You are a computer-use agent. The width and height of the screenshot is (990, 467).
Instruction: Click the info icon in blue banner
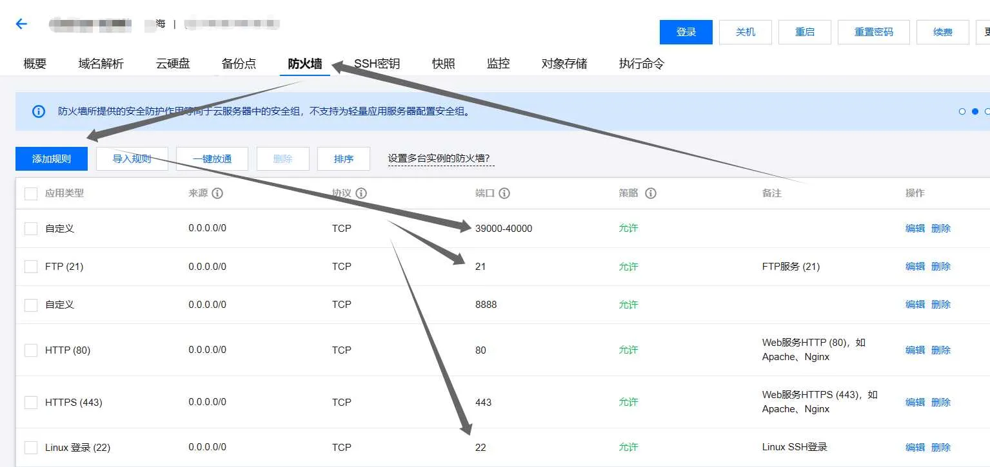coord(39,111)
